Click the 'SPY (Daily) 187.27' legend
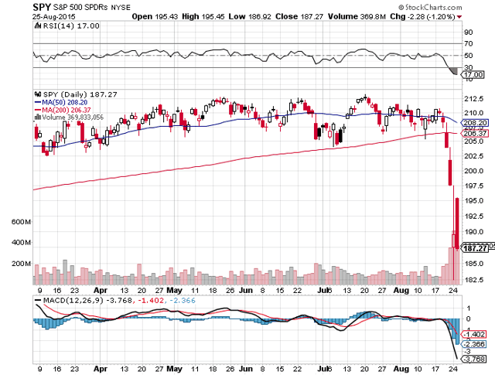Image resolution: width=495 pixels, height=375 pixels. coord(80,94)
